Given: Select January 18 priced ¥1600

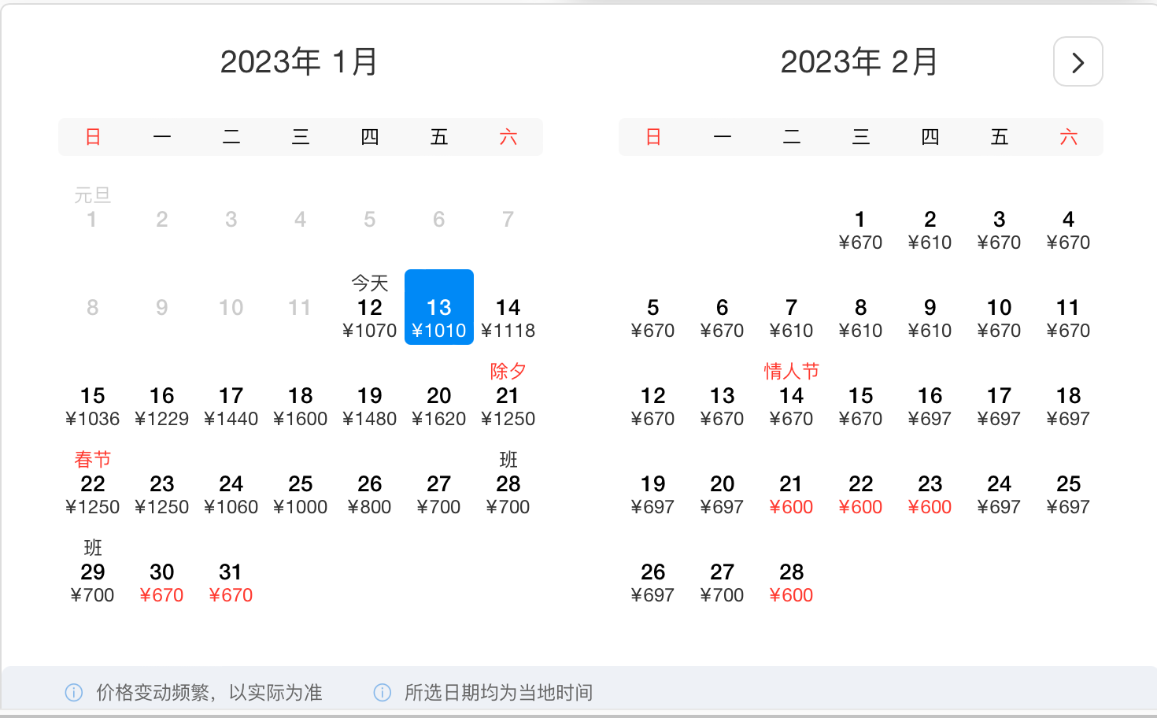Looking at the screenshot, I should click(x=300, y=406).
